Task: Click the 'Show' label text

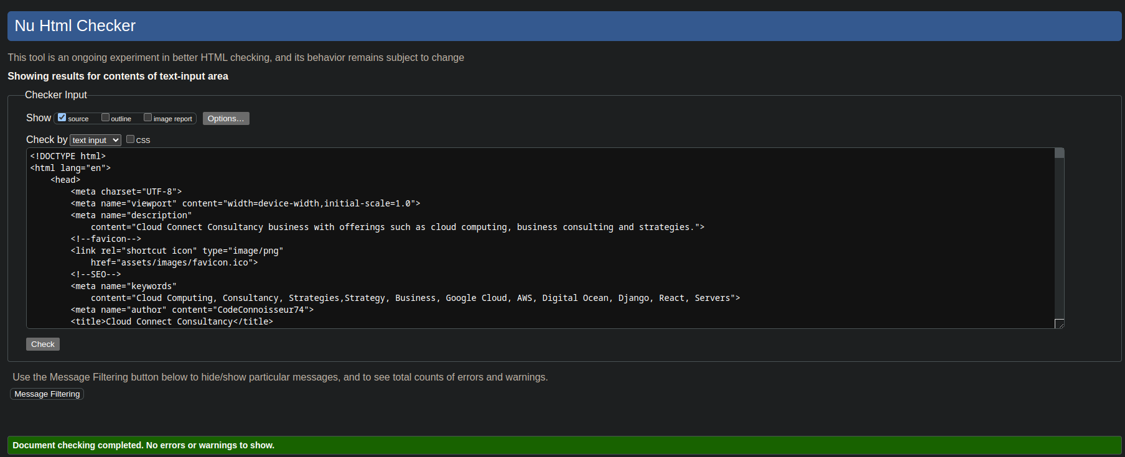Action: click(39, 118)
